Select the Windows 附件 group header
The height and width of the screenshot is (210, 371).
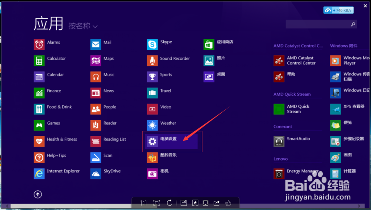(x=344, y=46)
